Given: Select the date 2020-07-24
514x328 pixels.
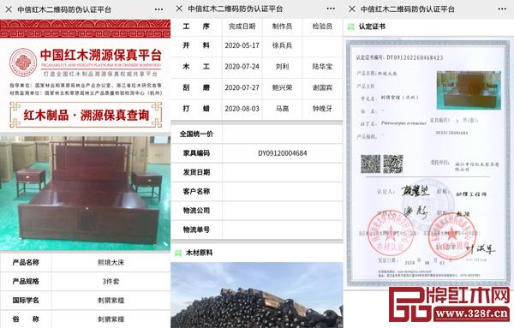Looking at the screenshot, I should click(x=242, y=67).
